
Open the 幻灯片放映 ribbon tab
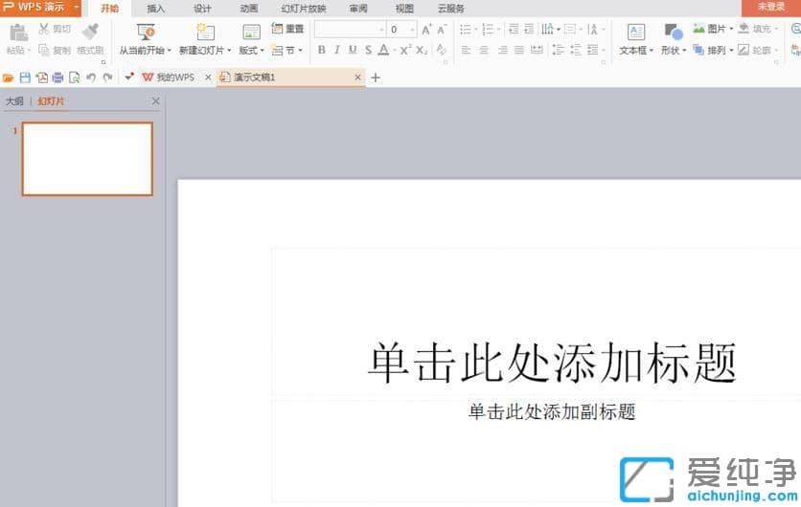pyautogui.click(x=303, y=8)
